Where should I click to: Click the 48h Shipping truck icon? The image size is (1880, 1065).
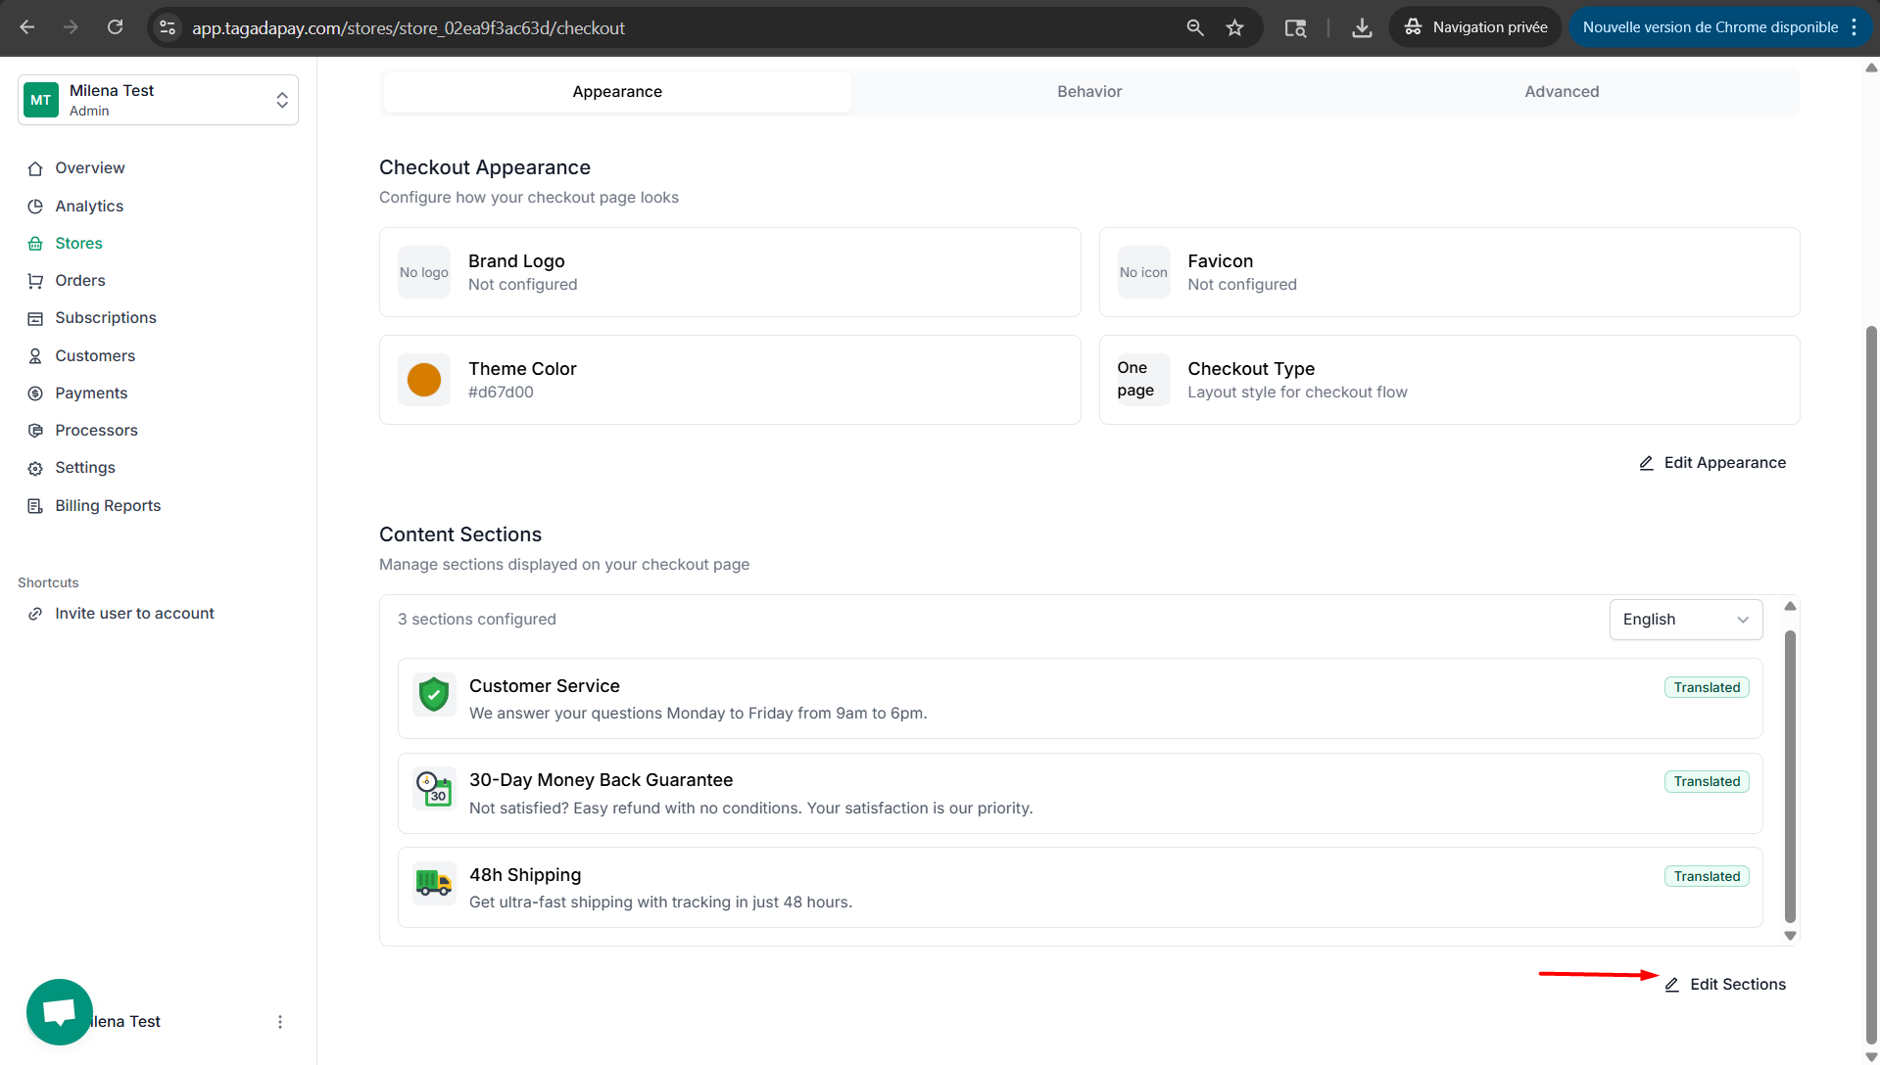[x=434, y=883]
